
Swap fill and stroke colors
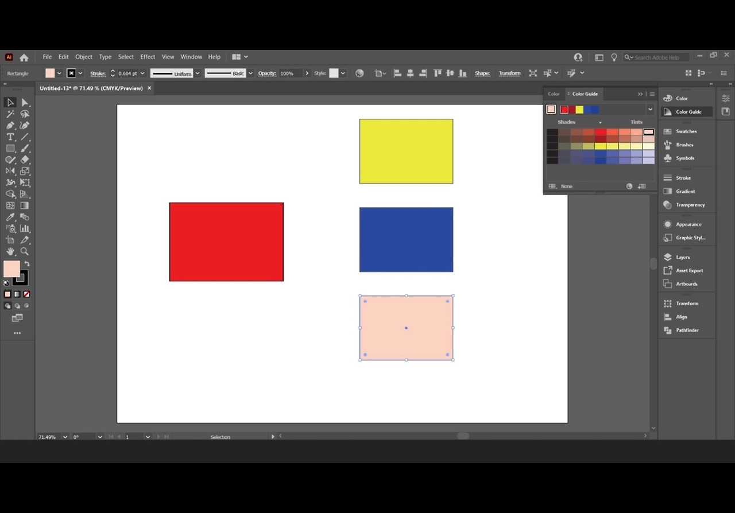point(26,264)
